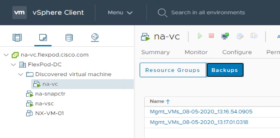Click the red Power Off icon
The width and height of the screenshot is (280, 138).
[x=211, y=36]
